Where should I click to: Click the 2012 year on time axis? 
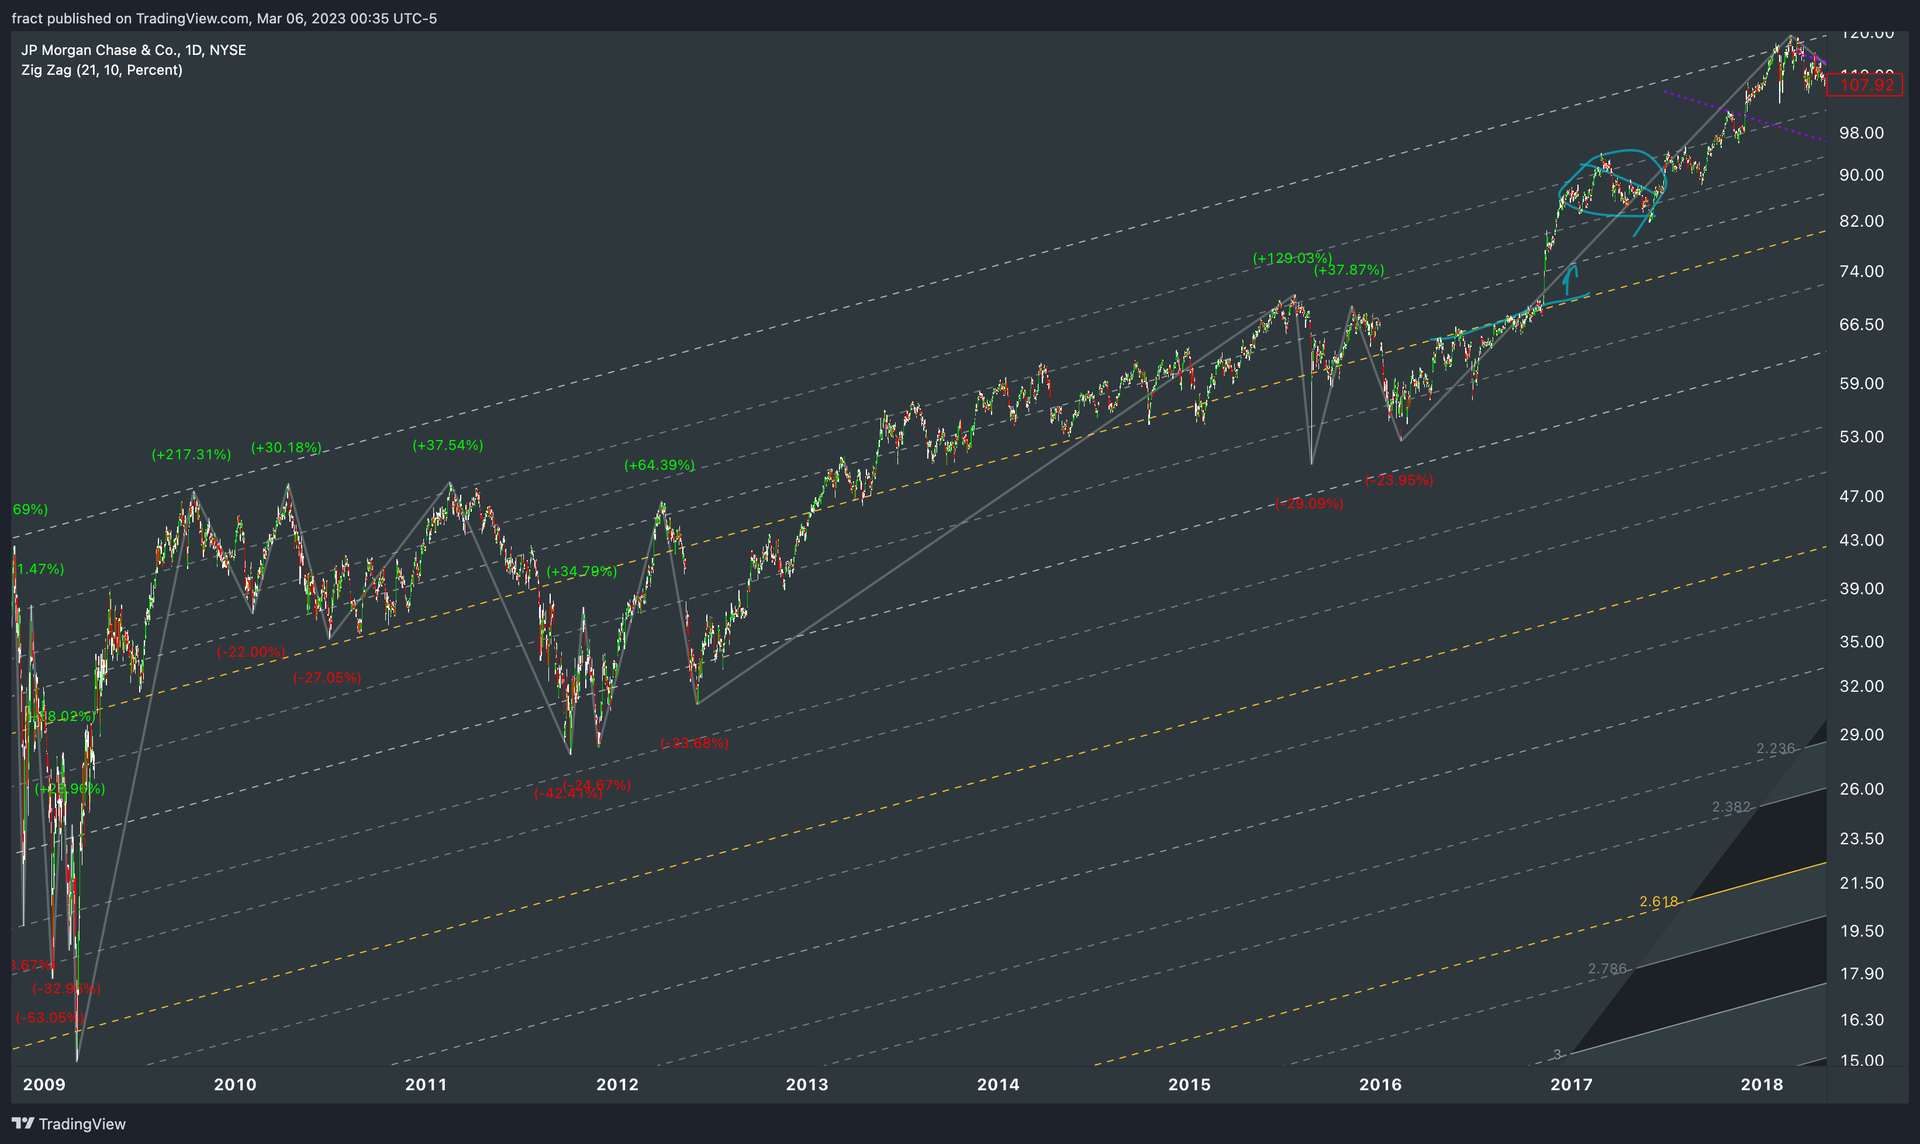618,1086
